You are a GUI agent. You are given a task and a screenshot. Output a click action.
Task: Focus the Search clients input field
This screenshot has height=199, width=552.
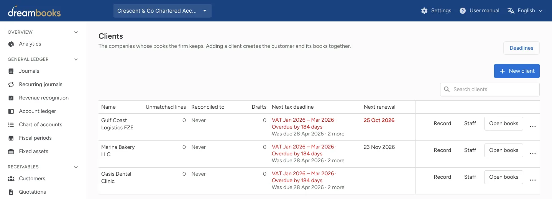click(x=490, y=90)
